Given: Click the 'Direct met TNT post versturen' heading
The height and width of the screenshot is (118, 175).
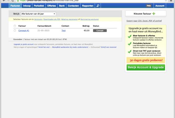Looking at the screenshot, I should (146, 51).
